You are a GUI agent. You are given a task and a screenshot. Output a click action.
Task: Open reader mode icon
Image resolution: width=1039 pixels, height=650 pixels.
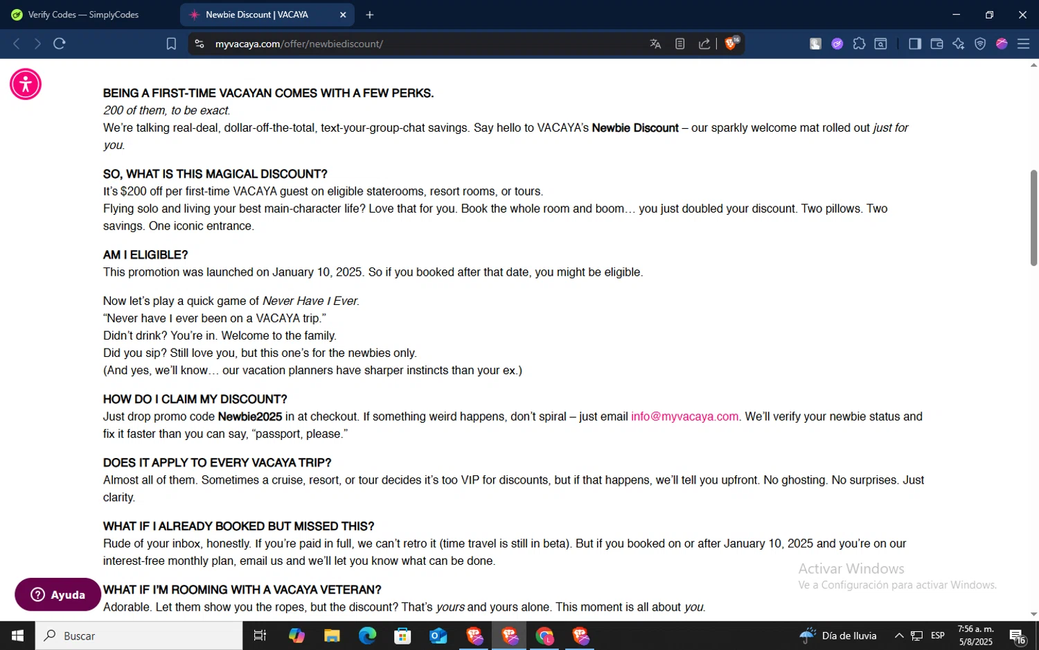coord(680,44)
